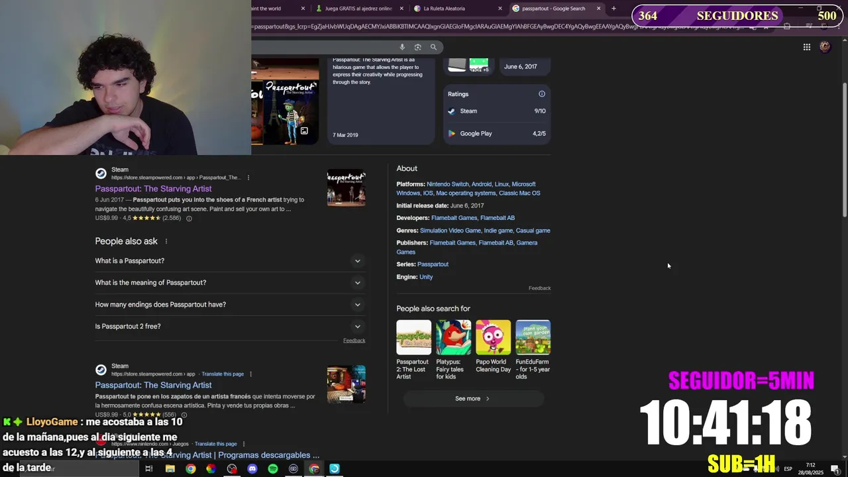The width and height of the screenshot is (848, 477).
Task: Click the Indie game genre link
Action: 498,231
